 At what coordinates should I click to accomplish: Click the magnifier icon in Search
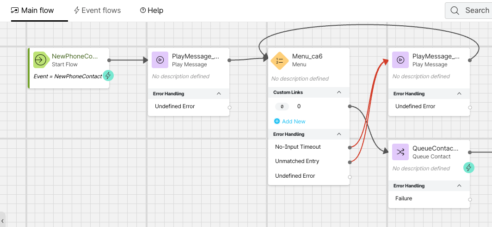pyautogui.click(x=455, y=10)
